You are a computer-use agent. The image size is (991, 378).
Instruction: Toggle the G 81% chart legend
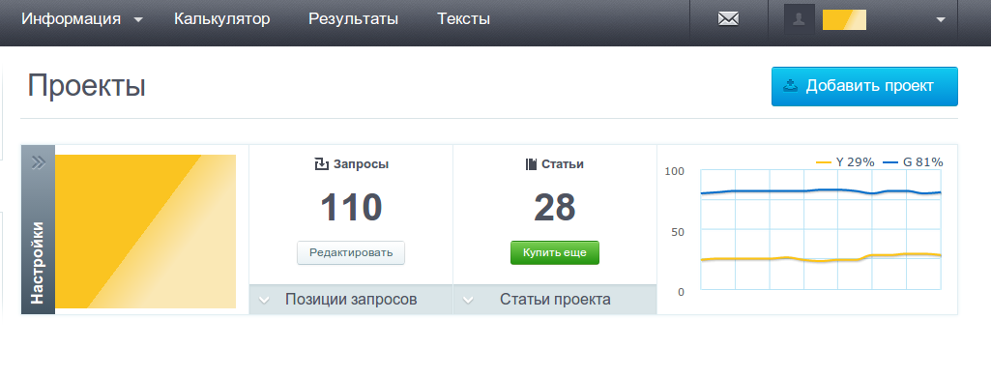click(913, 162)
